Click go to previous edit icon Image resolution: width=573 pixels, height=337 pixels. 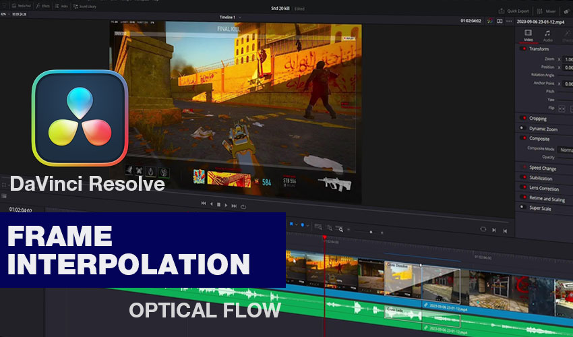505,231
